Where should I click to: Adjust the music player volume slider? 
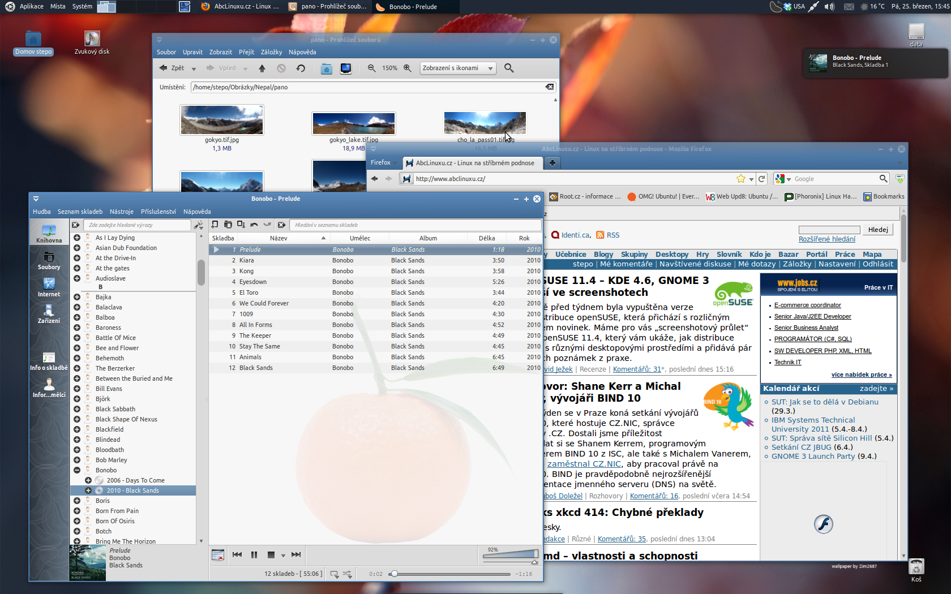511,555
